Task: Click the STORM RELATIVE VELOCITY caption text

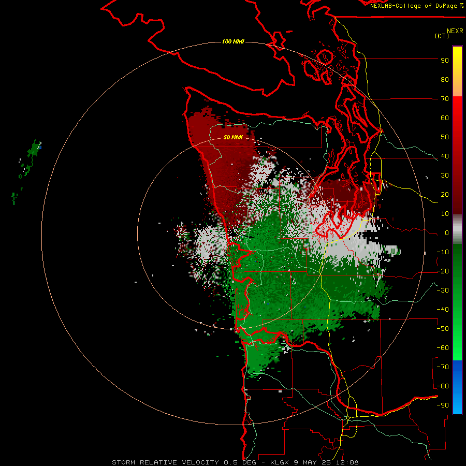Action: tap(165, 462)
